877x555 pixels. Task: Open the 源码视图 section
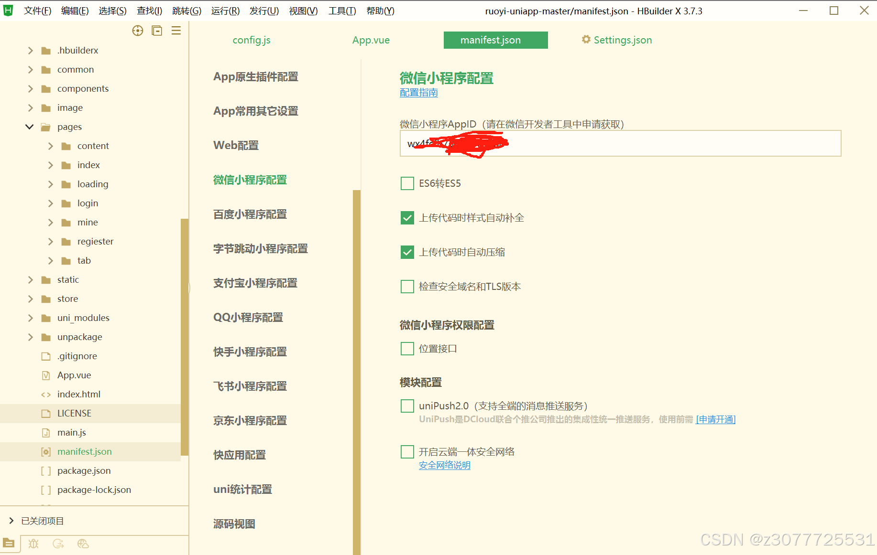tap(234, 523)
